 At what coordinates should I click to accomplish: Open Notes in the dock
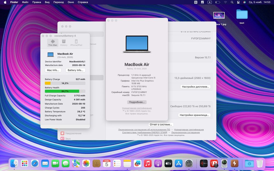[127, 164]
